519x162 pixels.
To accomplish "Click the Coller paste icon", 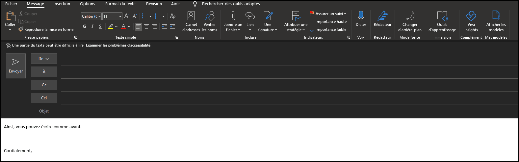I will tap(10, 16).
